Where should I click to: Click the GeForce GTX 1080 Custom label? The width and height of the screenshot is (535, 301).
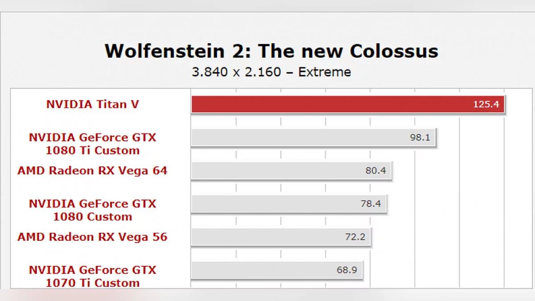pyautogui.click(x=93, y=210)
